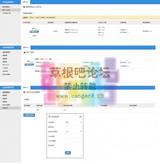Screen dimensions: 160x164
Task: Click the logo thumbnail in 账户信息 panel
Action: [x=29, y=63]
